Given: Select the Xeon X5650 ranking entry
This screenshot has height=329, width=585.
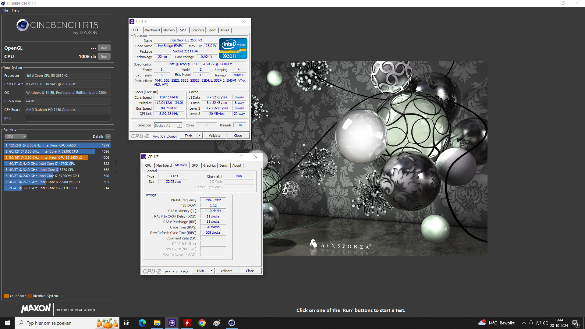Looking at the screenshot, I should [57, 145].
